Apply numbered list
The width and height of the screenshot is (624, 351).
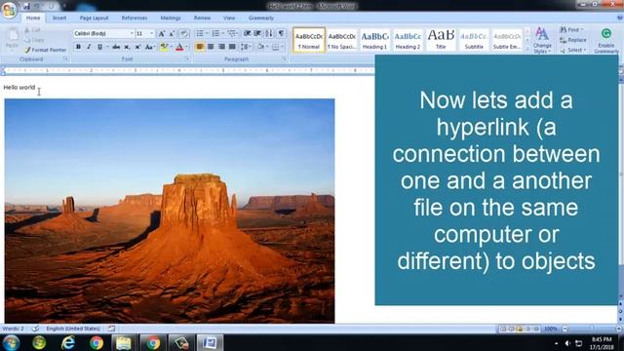[x=215, y=33]
